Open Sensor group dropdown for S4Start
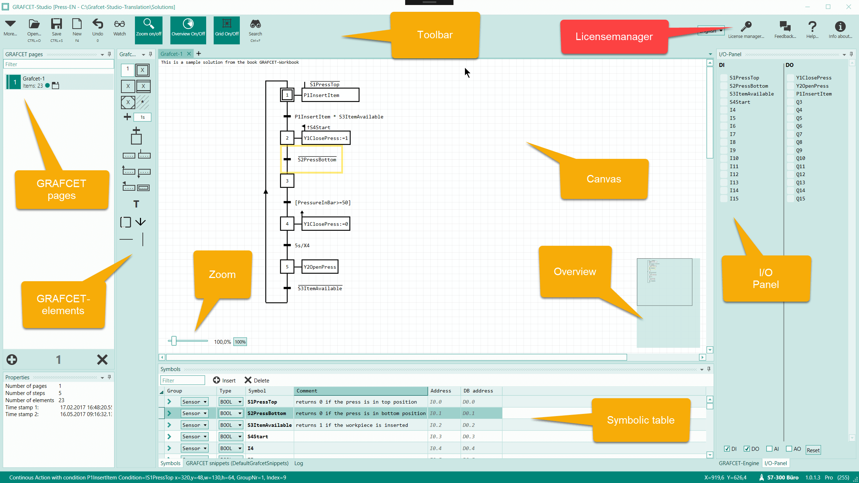This screenshot has width=859, height=483. coord(195,436)
